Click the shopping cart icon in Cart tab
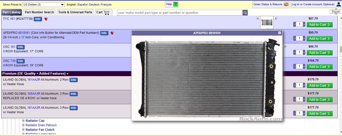This screenshot has width=342, height=136. point(107,12)
